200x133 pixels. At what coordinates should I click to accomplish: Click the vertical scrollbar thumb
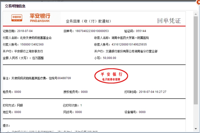(x=196, y=60)
